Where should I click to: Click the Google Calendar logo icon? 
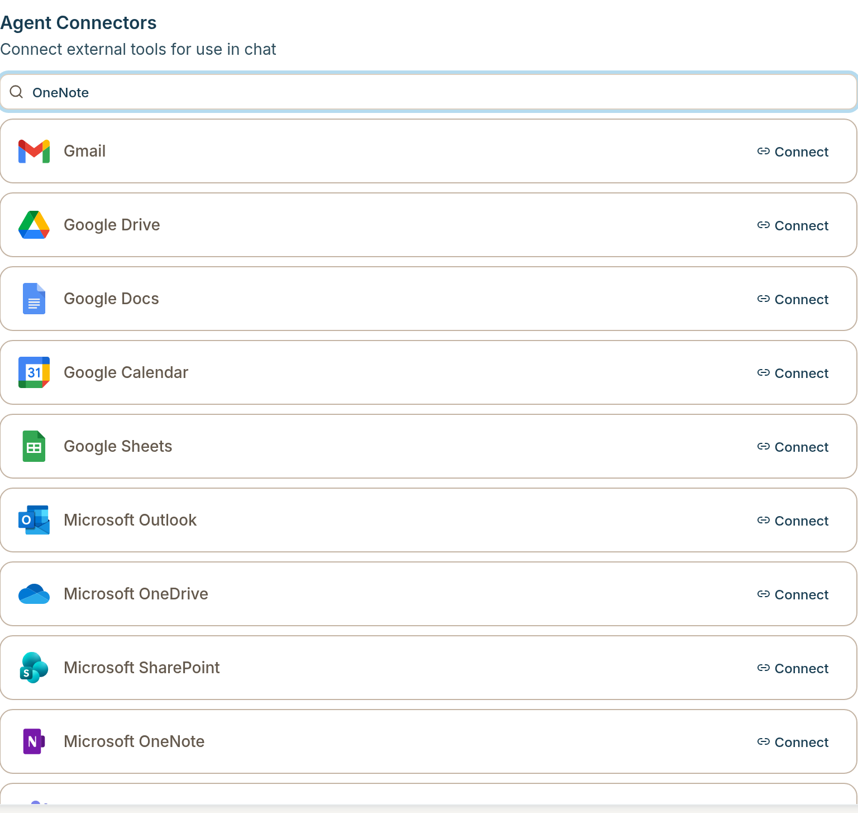tap(34, 372)
